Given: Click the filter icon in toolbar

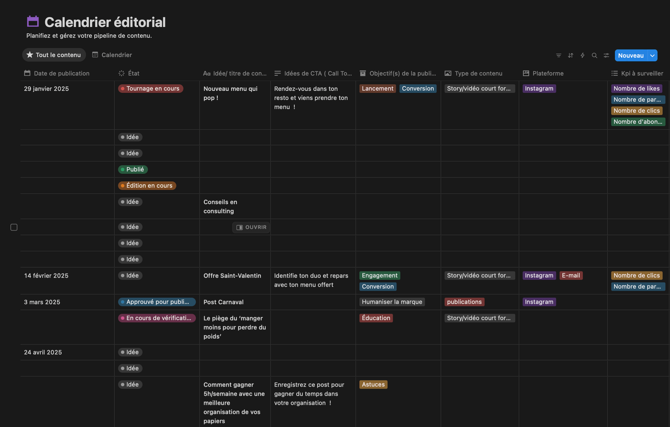Looking at the screenshot, I should click(x=558, y=55).
